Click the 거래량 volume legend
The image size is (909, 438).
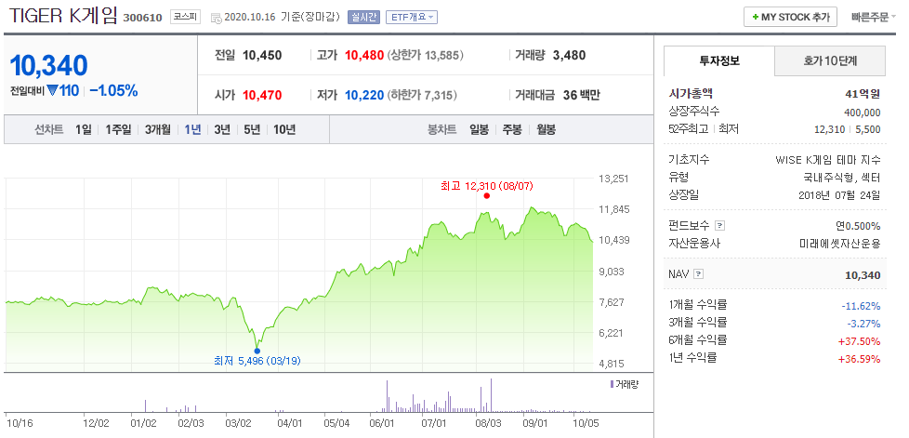click(624, 384)
